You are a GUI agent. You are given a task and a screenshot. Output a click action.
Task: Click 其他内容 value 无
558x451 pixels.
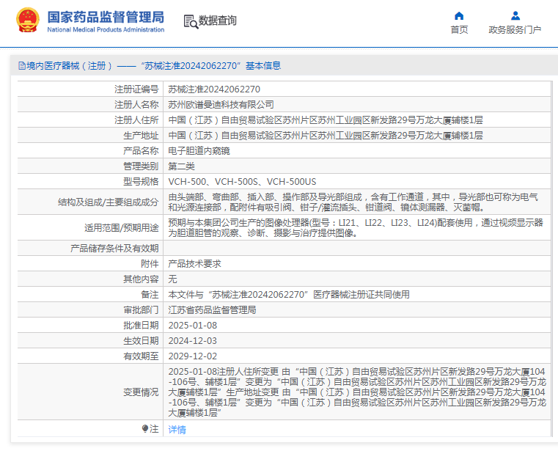[x=172, y=279]
